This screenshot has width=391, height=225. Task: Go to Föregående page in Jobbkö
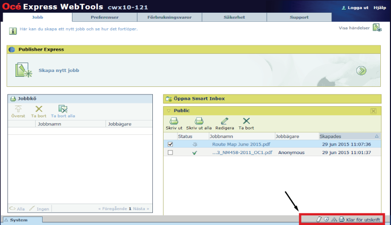[113, 209]
